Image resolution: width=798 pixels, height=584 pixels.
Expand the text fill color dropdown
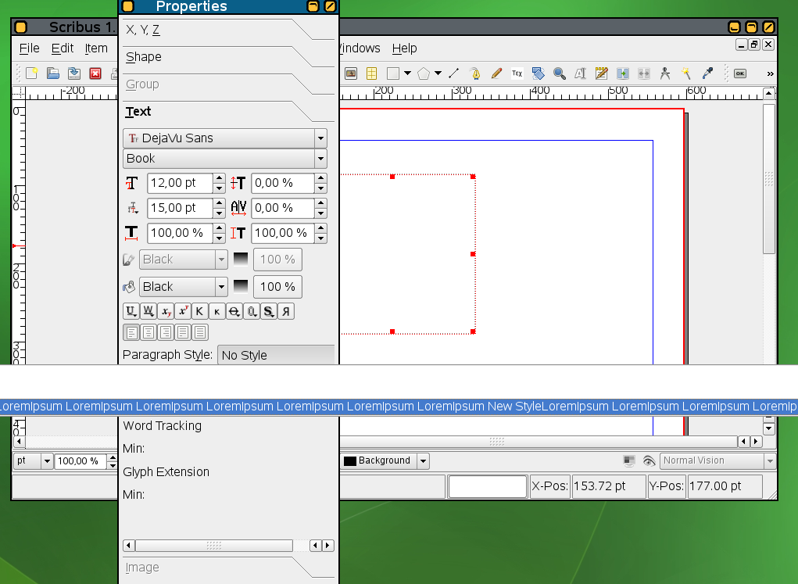point(221,287)
